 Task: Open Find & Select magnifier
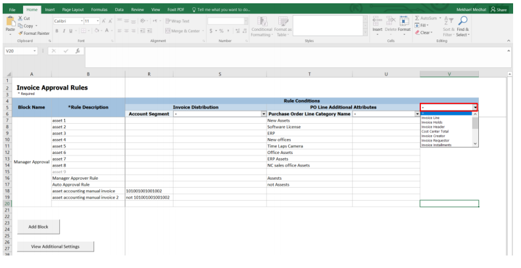click(462, 26)
